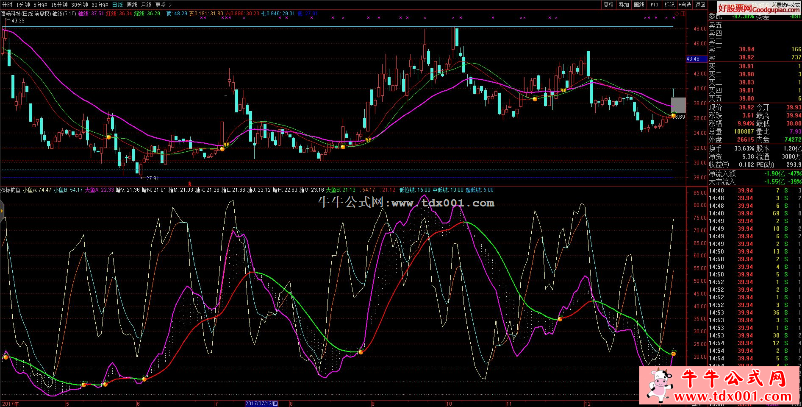
Task: Click the 最高 39.94 boxed value
Action: (794, 115)
